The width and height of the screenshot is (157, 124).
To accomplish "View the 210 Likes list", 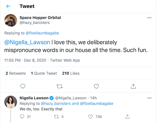I will 71,73.
